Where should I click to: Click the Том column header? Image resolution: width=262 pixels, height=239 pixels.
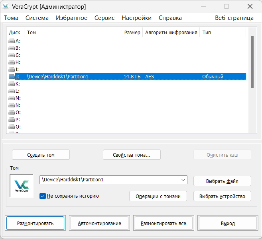[71, 32]
